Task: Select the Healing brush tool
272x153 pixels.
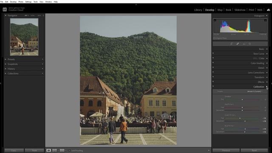Action: (x=238, y=44)
